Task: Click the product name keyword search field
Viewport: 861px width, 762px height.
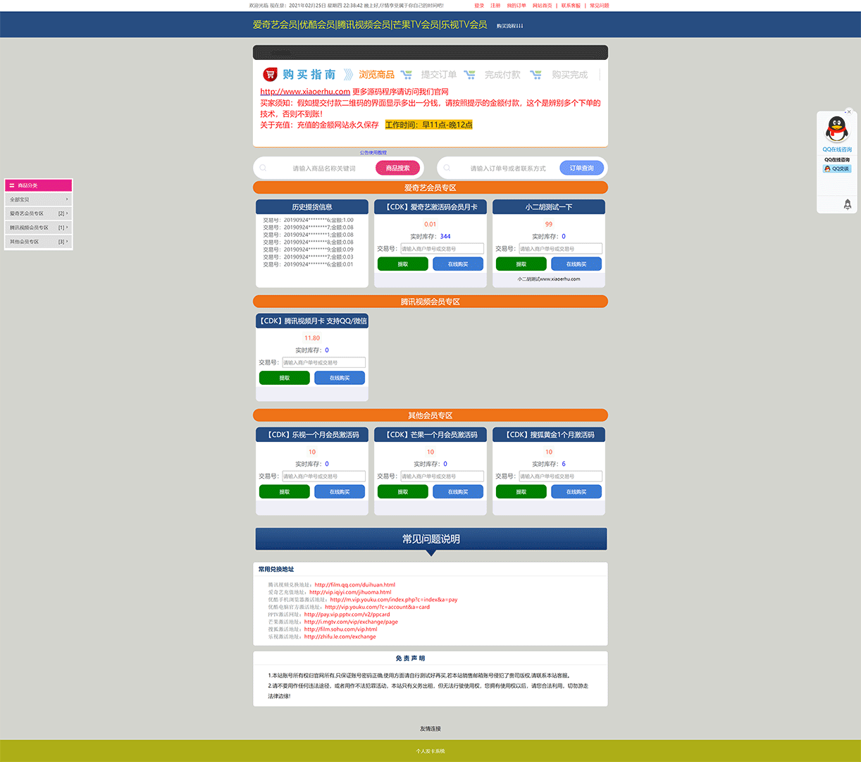Action: pyautogui.click(x=324, y=168)
